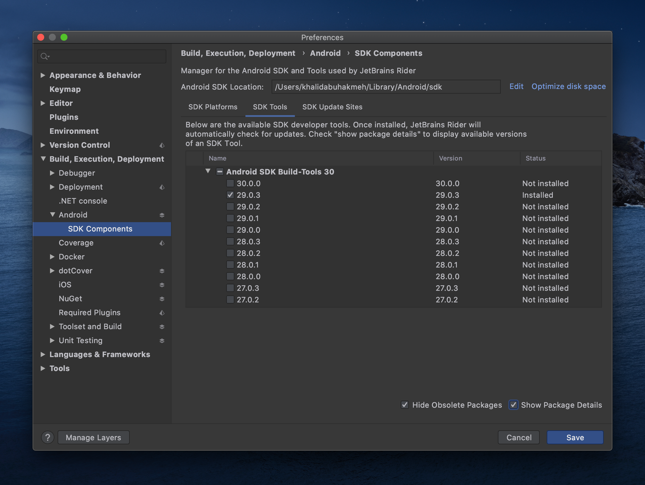This screenshot has height=485, width=645.
Task: Click the Cancel button
Action: [x=519, y=437]
